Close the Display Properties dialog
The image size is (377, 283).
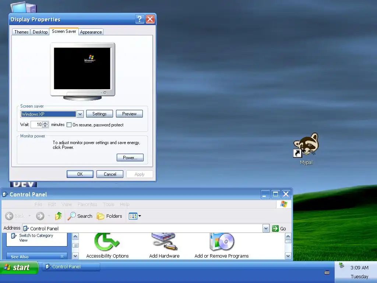150,19
